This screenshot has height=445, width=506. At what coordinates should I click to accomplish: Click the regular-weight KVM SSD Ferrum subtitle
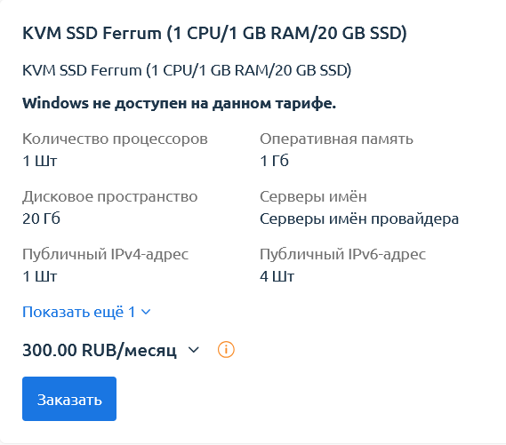pyautogui.click(x=187, y=70)
